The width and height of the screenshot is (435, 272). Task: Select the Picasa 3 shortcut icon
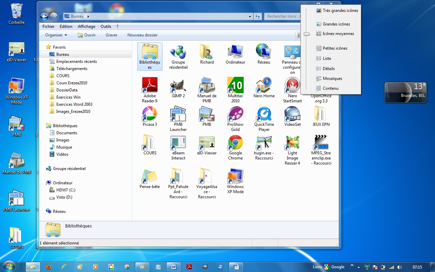(150, 116)
